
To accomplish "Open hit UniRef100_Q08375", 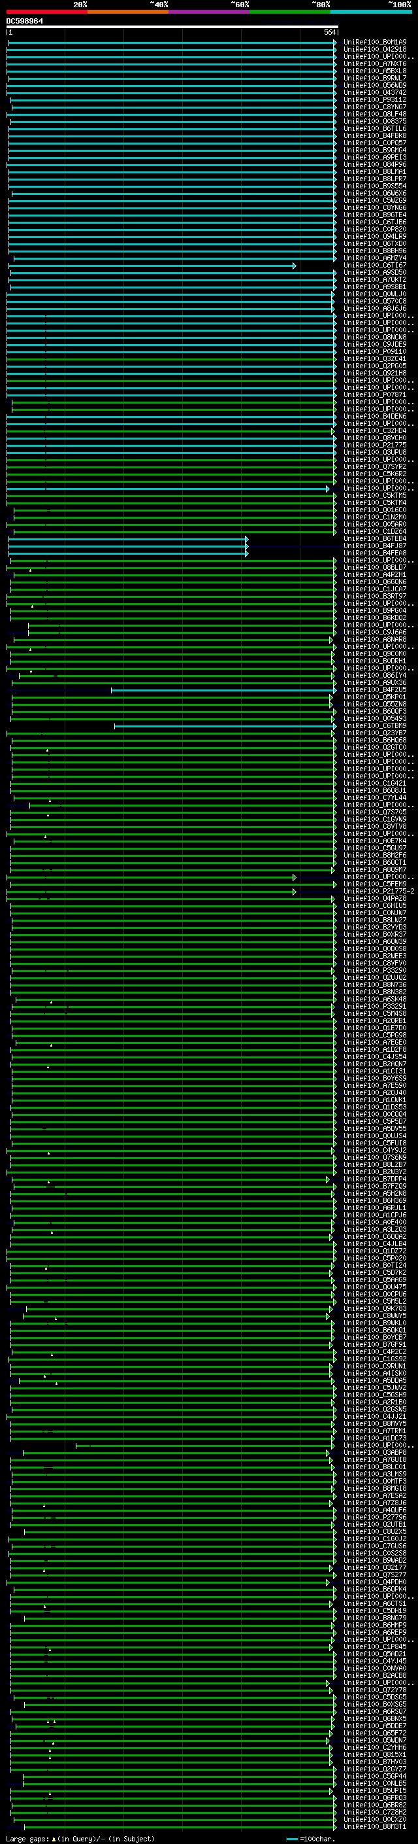I will 374,122.
